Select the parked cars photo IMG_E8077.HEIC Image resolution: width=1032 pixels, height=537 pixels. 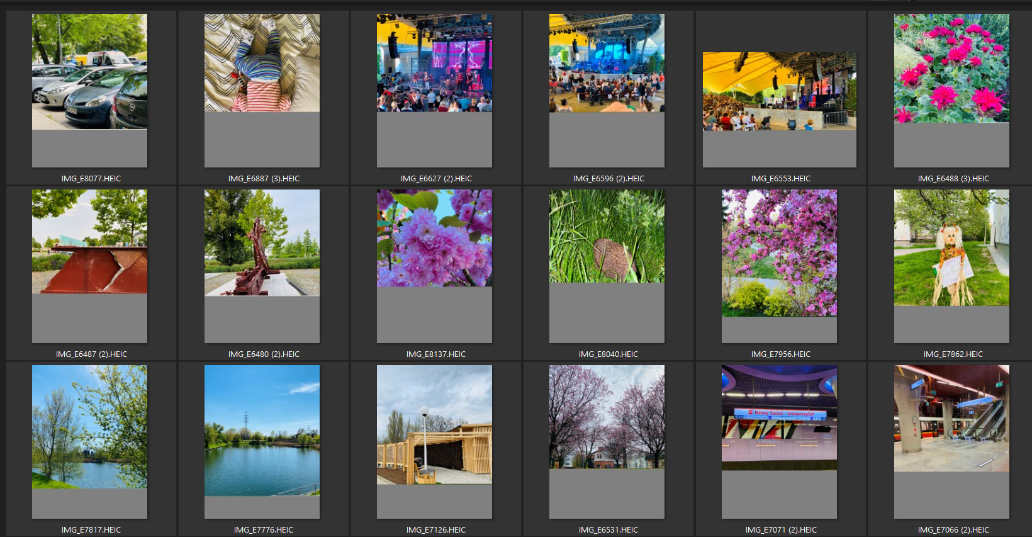(89, 72)
